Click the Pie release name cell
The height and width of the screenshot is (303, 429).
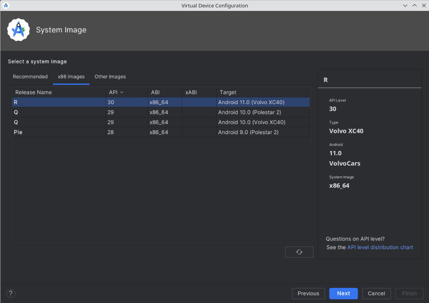click(59, 132)
